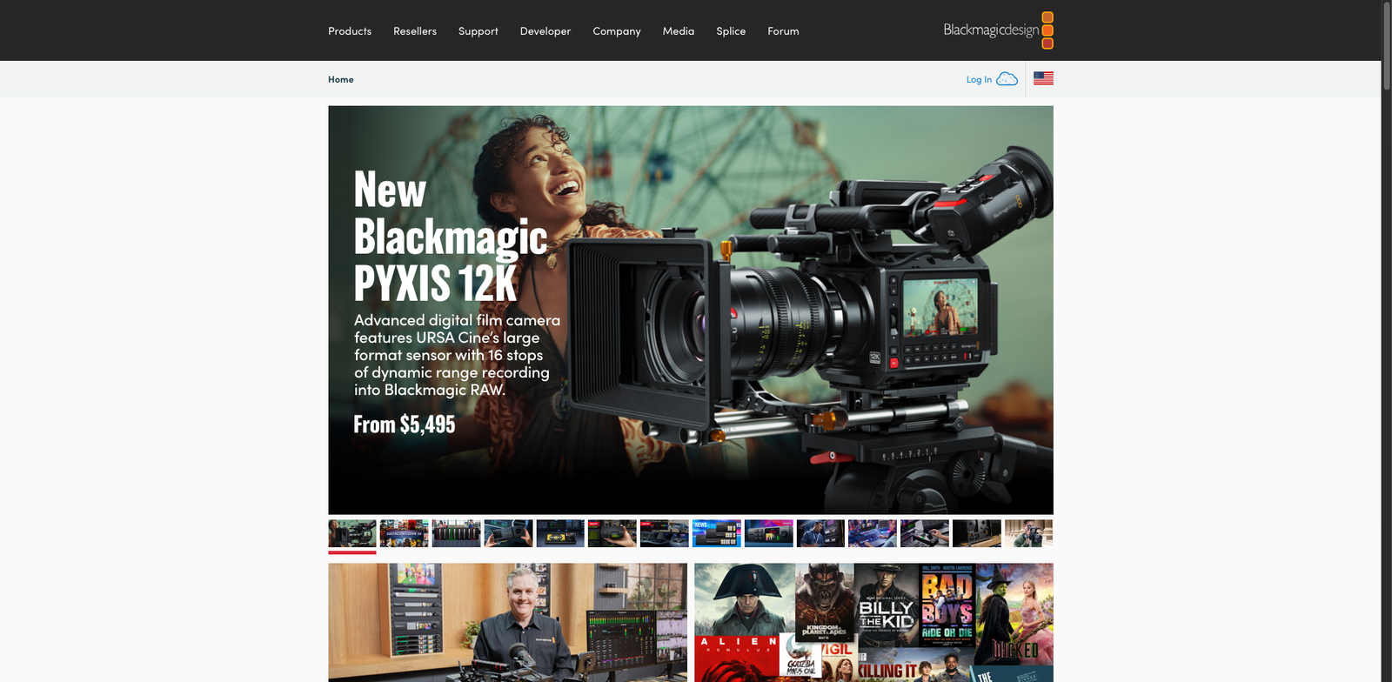This screenshot has width=1392, height=682.
Task: Visit the Forum link
Action: coord(783,30)
